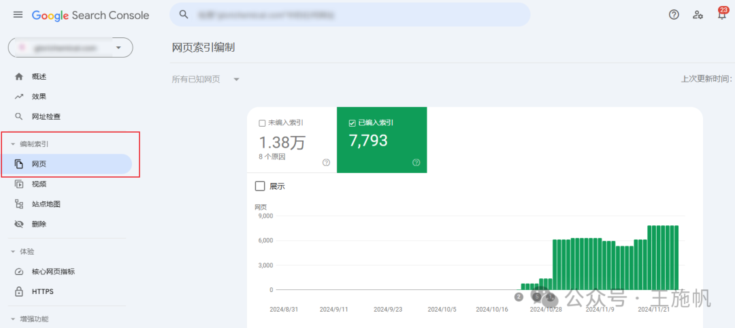This screenshot has width=735, height=328.
Task: Toggle the 未编入索引 checkbox
Action: [x=262, y=123]
